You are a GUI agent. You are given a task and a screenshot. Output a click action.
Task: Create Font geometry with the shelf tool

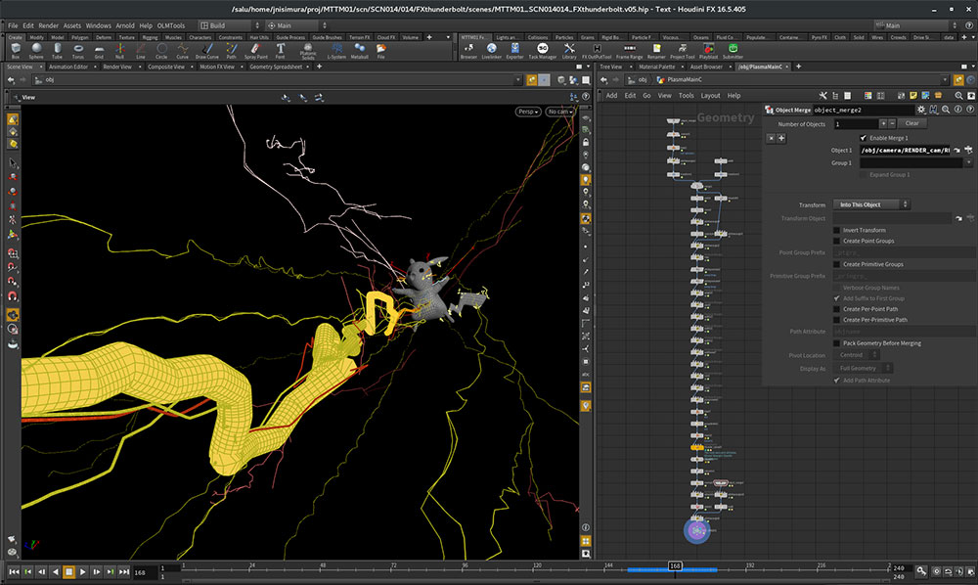[x=280, y=51]
